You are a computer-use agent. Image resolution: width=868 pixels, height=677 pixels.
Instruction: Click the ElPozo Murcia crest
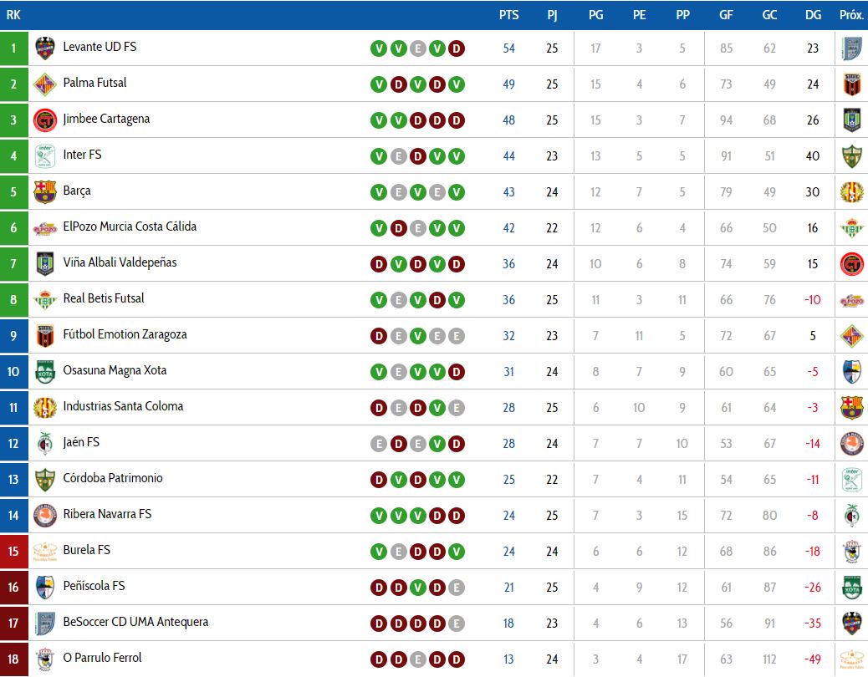(x=45, y=228)
